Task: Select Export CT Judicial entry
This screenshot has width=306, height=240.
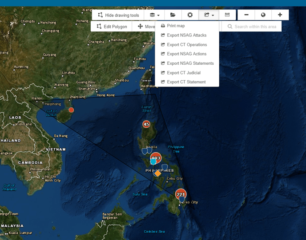Action: point(183,72)
